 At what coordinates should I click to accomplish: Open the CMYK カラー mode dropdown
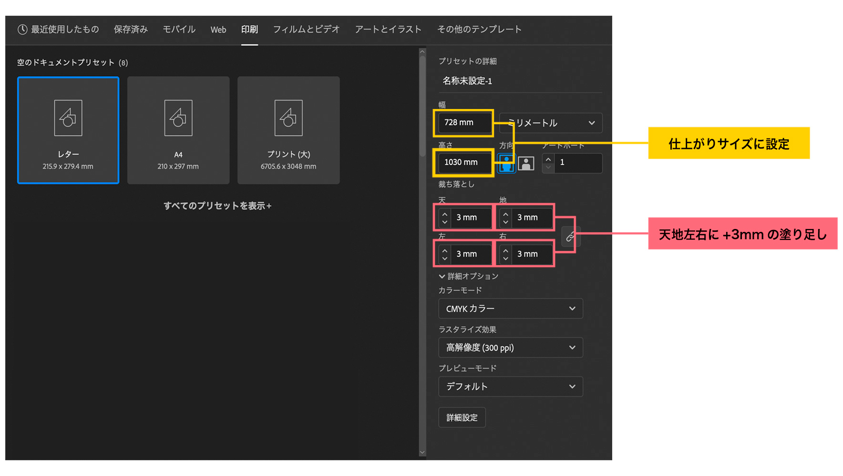tap(511, 308)
